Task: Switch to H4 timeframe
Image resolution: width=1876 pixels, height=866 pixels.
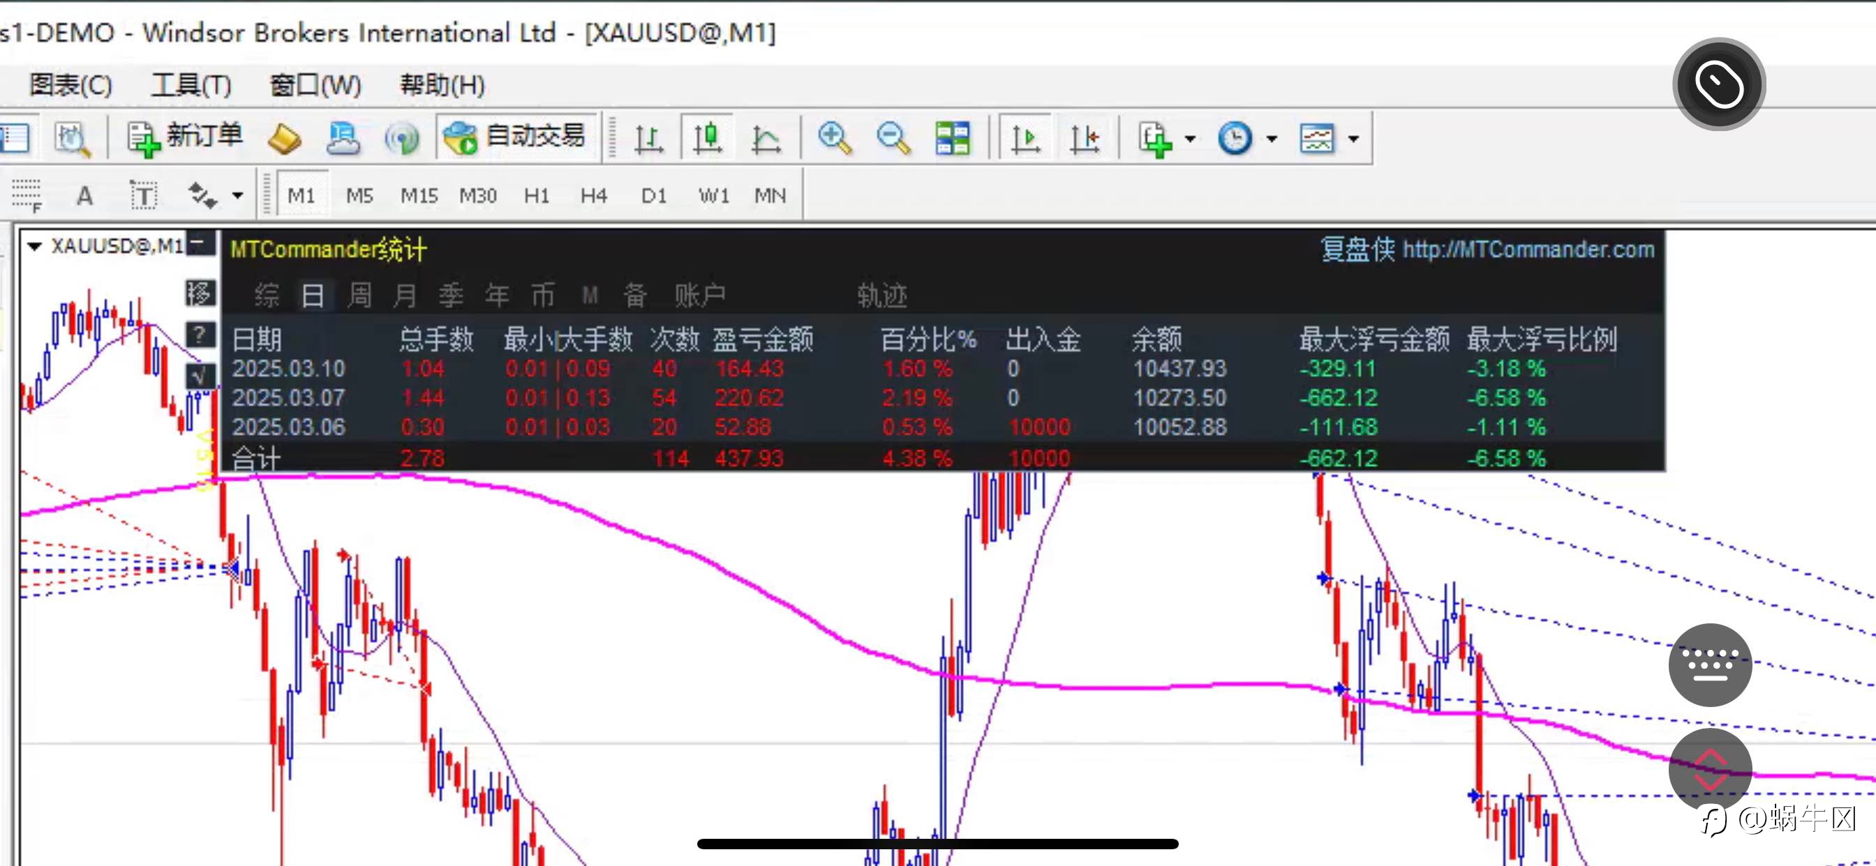Action: (x=594, y=196)
